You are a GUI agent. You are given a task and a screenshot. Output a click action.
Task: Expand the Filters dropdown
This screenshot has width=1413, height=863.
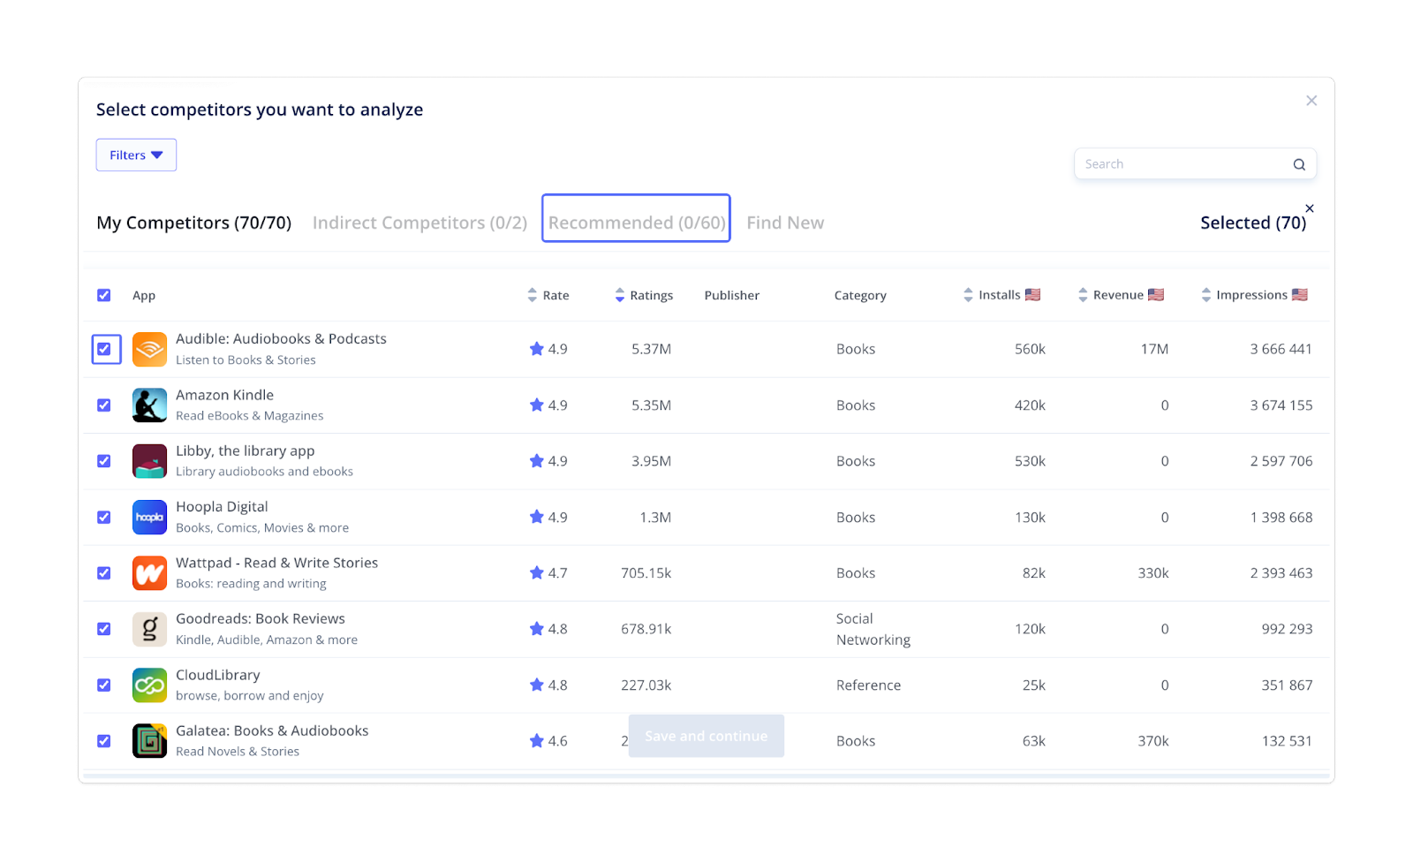click(136, 155)
